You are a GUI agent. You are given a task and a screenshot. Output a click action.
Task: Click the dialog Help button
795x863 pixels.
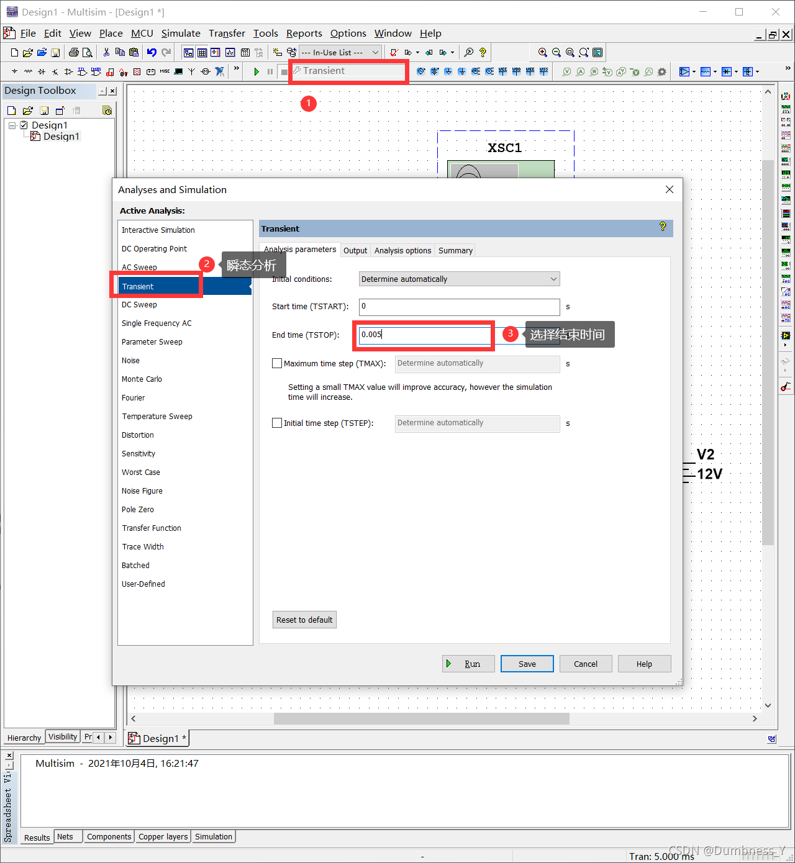(x=644, y=664)
